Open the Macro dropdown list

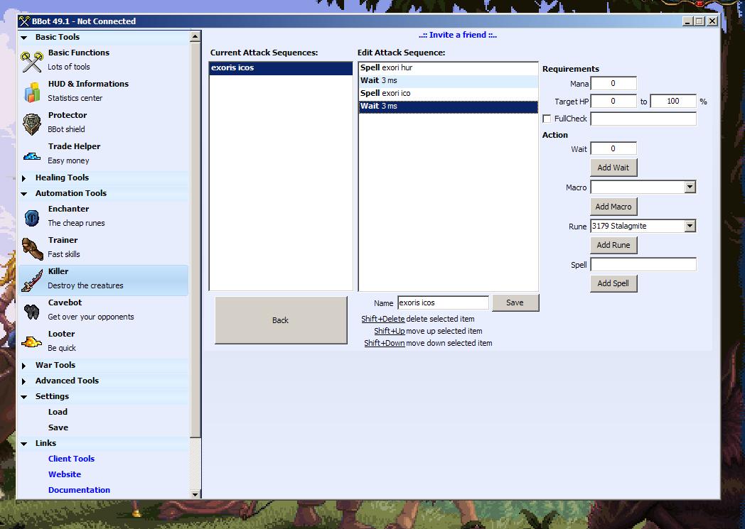[x=690, y=187]
